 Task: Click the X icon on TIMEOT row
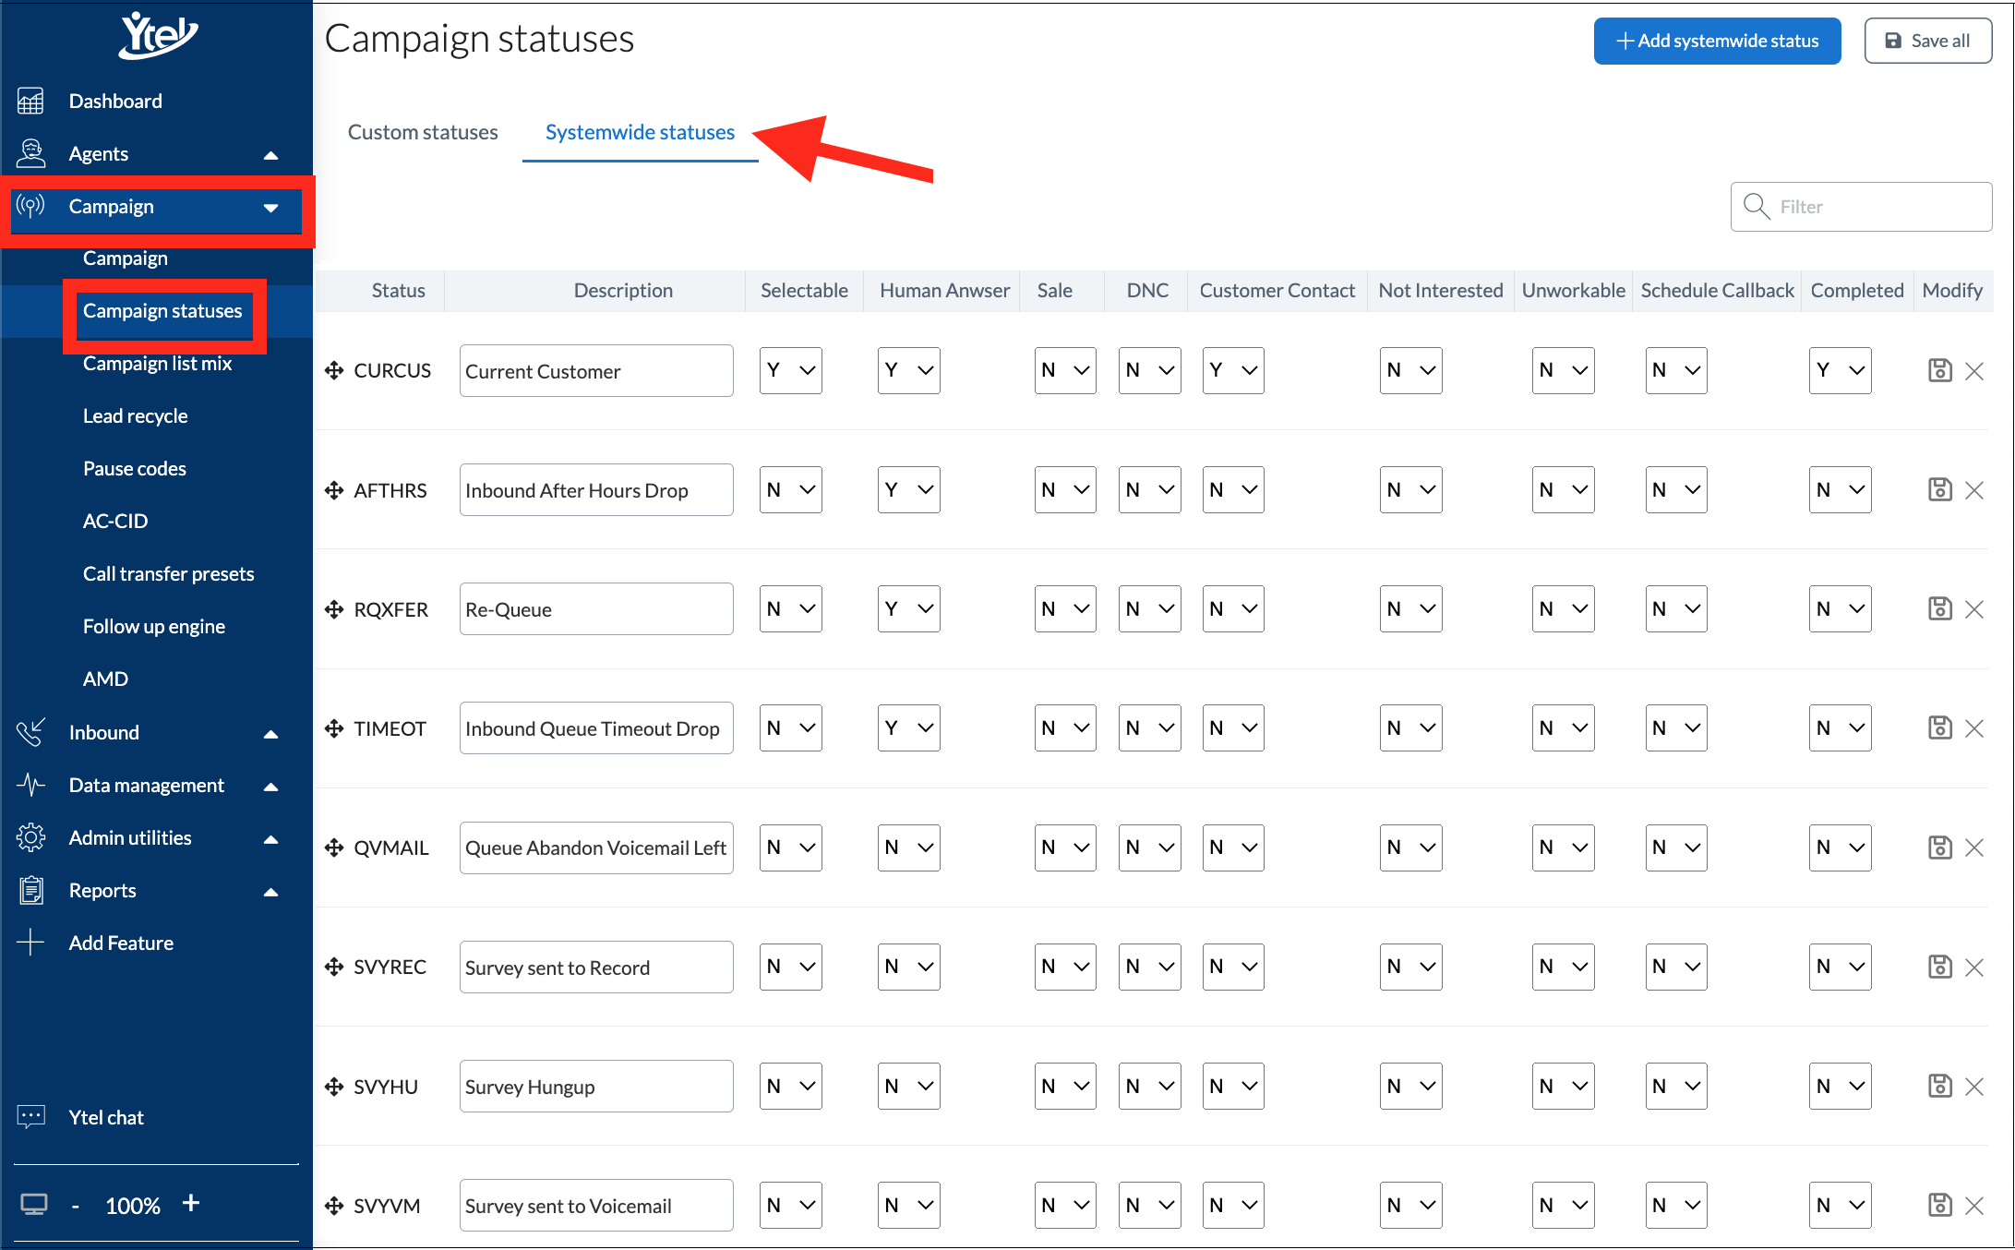coord(1974,728)
